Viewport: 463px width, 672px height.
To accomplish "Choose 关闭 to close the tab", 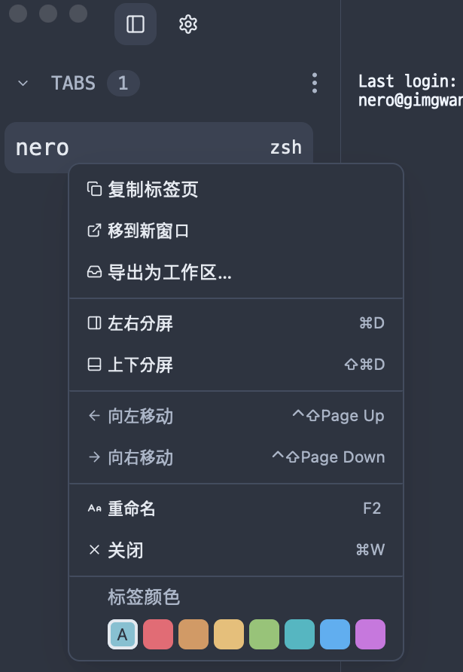I will (236, 550).
